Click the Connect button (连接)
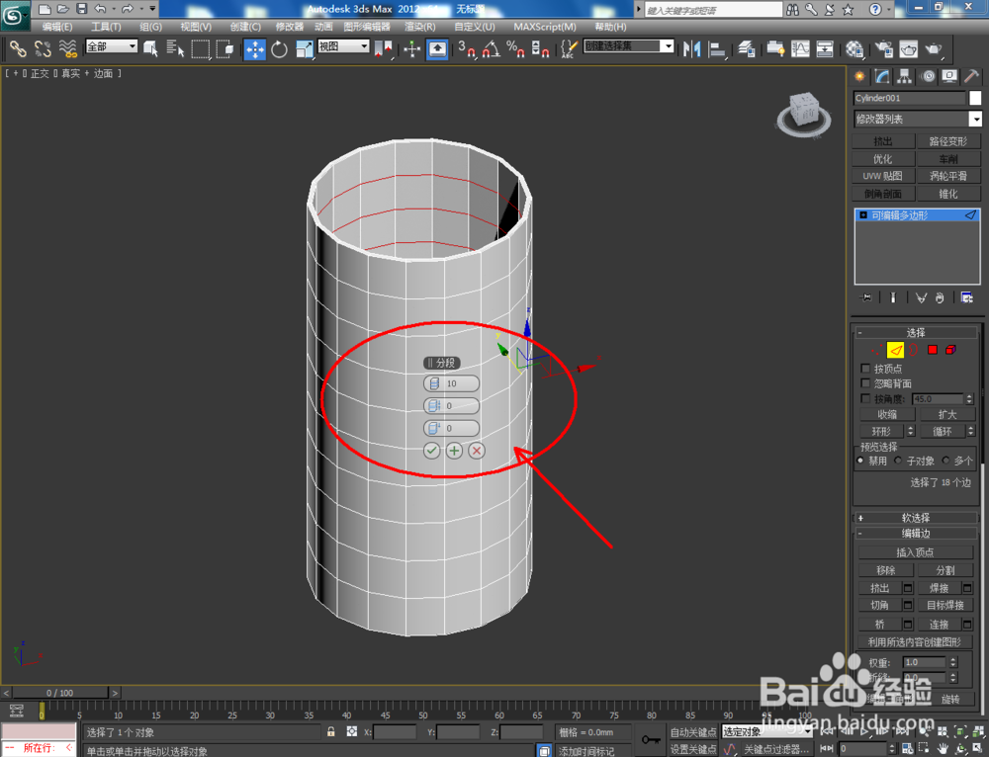This screenshot has width=989, height=757. click(939, 624)
